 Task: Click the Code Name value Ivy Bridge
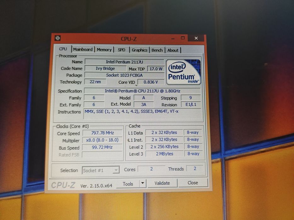click(x=105, y=68)
